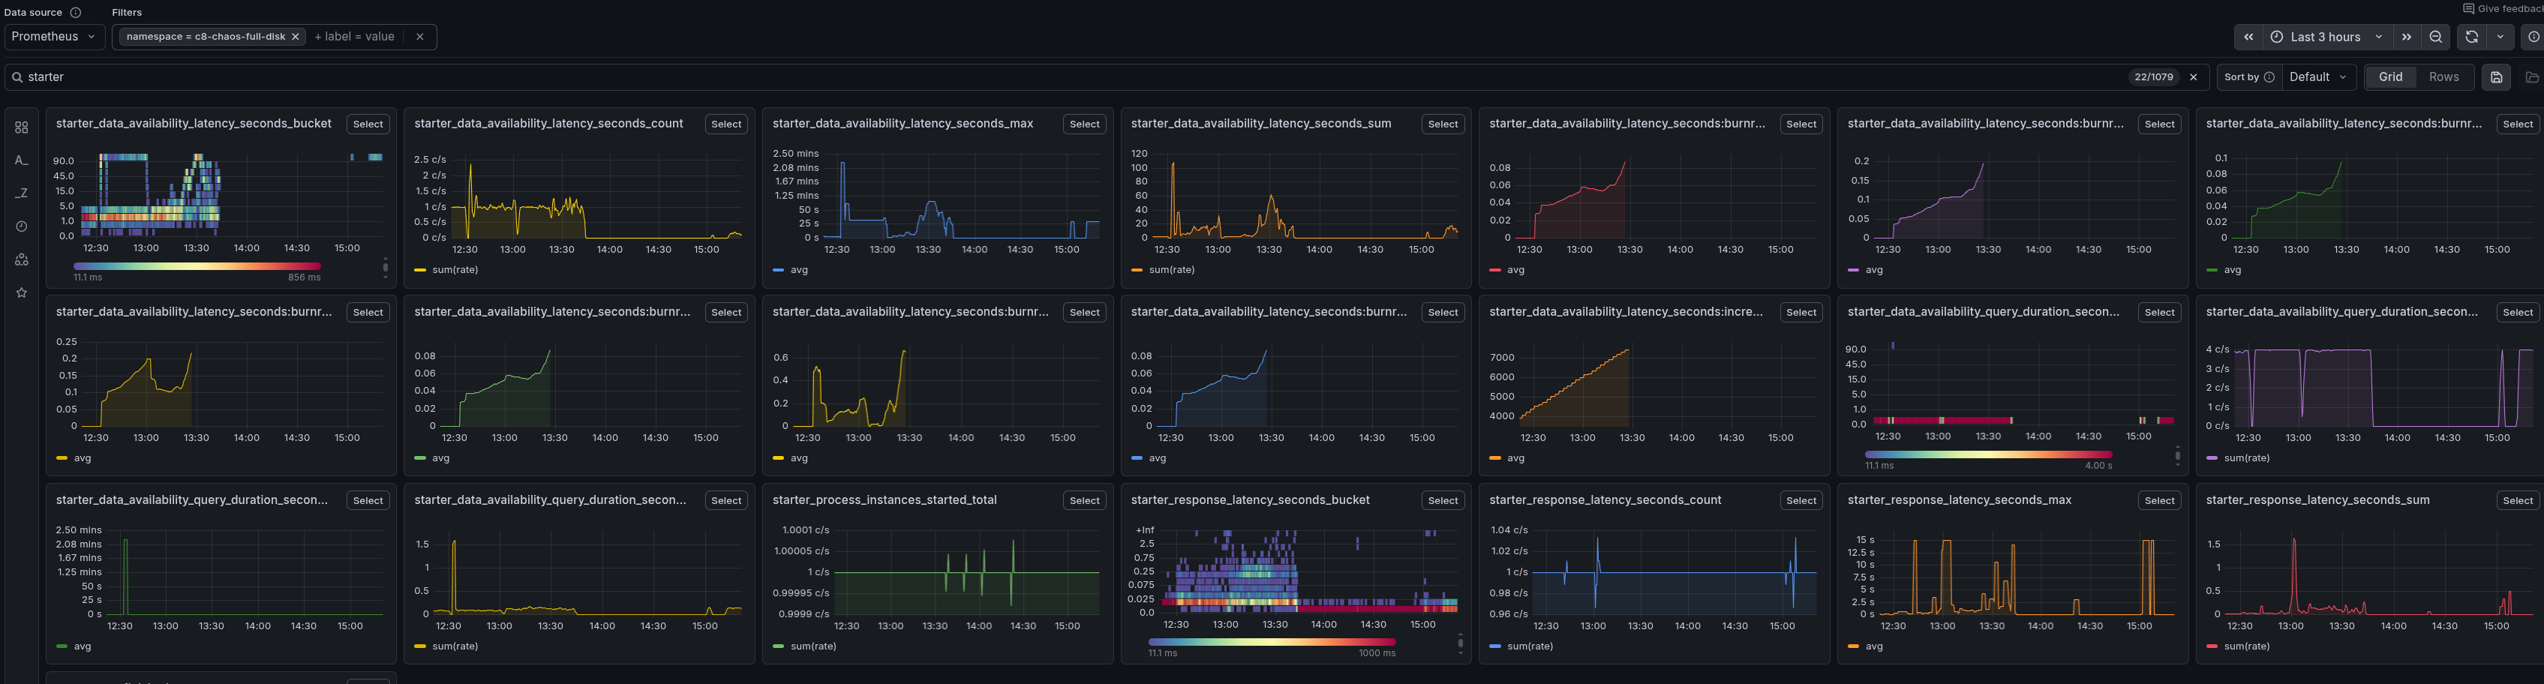
Task: Open recent metrics clock icon in sidebar
Action: [x=22, y=226]
